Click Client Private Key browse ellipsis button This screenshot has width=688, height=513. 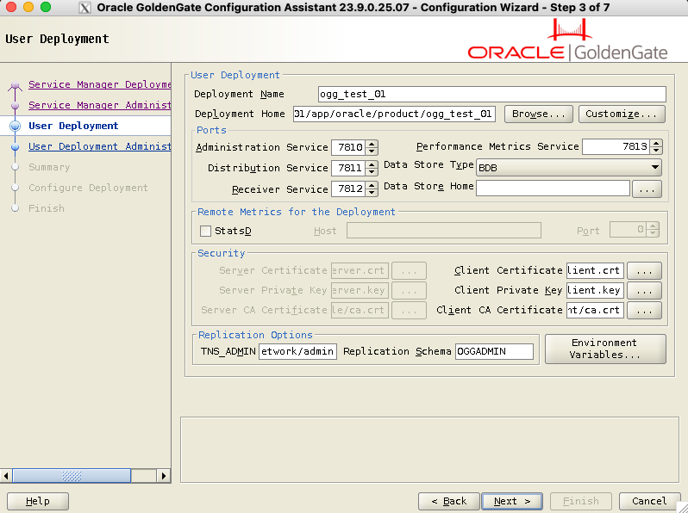(643, 291)
